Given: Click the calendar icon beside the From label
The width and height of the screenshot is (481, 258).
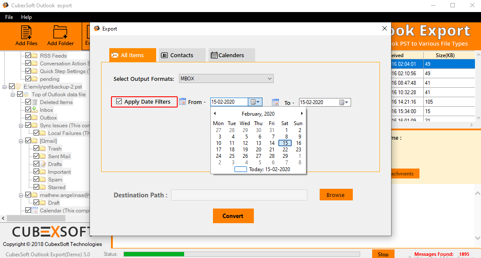Looking at the screenshot, I should [182, 102].
